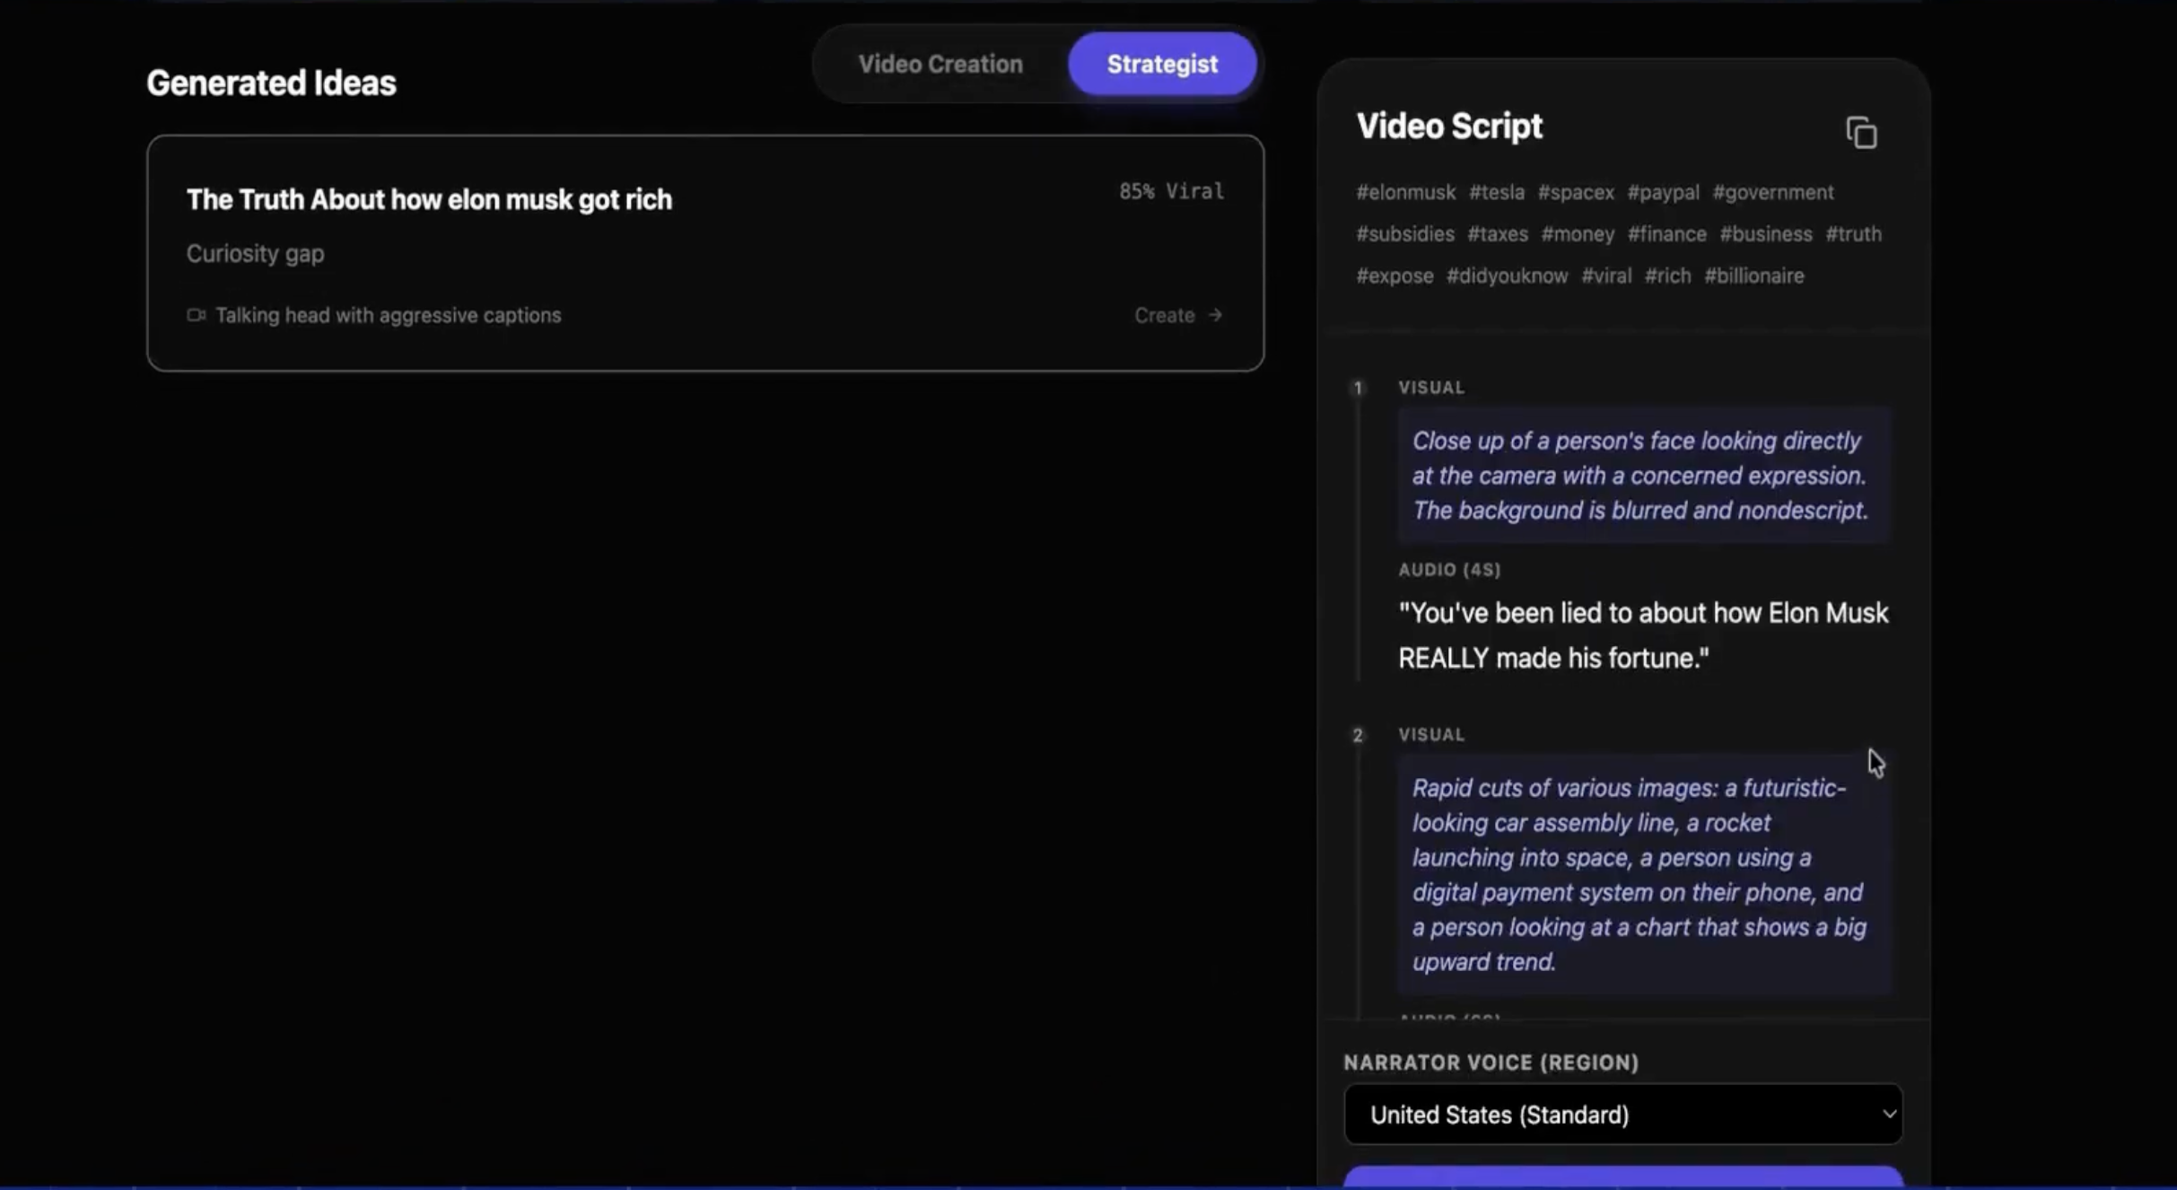Click scene 1 visual description box
This screenshot has width=2177, height=1190.
coord(1642,475)
